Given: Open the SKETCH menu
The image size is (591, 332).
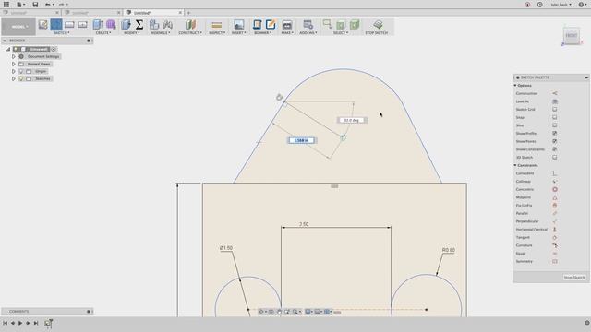Looking at the screenshot, I should (62, 33).
